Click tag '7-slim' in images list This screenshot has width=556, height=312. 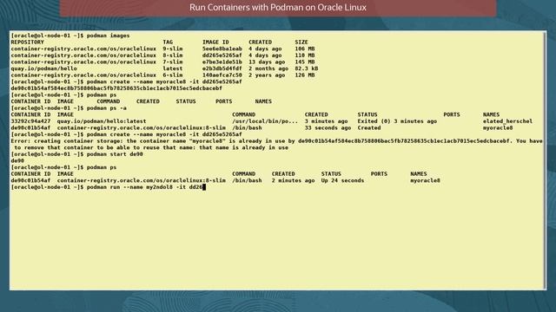tap(173, 62)
